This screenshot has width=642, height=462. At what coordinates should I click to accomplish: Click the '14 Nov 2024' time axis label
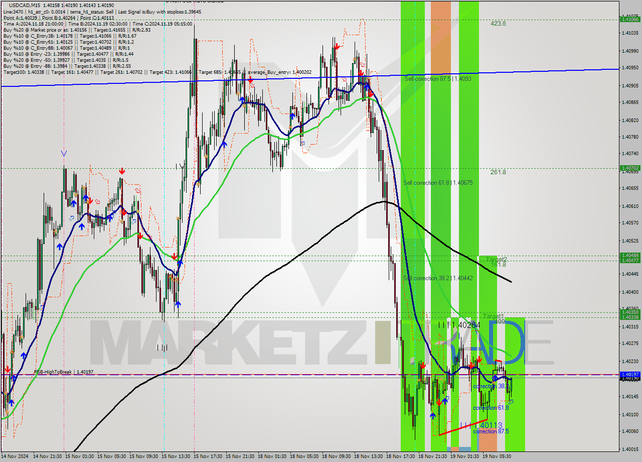[14, 456]
